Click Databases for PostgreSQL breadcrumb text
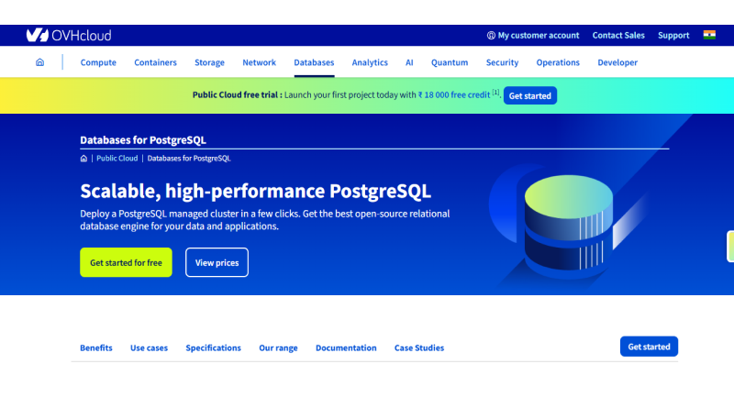This screenshot has height=408, width=734. 189,158
